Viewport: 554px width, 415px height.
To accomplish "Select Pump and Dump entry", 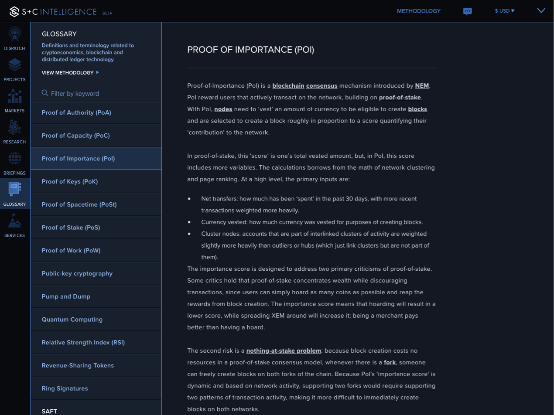I will coord(96,296).
